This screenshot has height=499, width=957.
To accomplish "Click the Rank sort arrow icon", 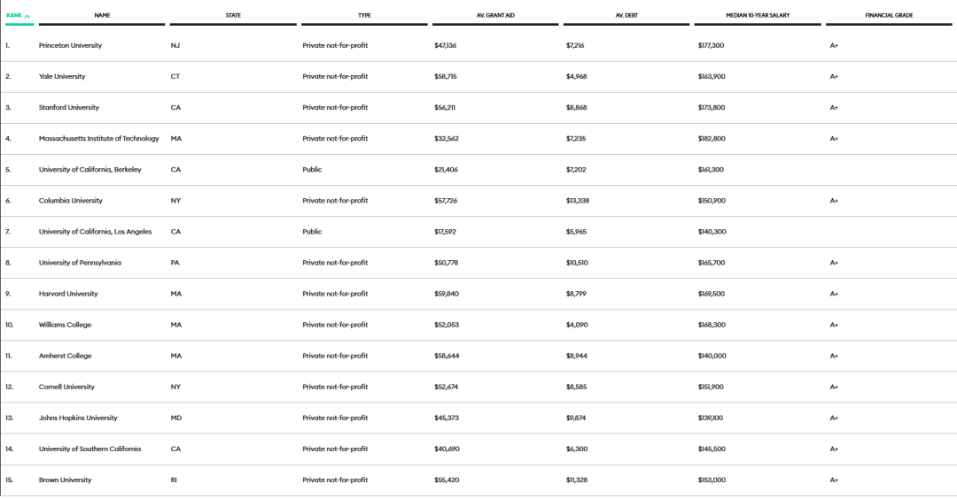I will coord(27,16).
